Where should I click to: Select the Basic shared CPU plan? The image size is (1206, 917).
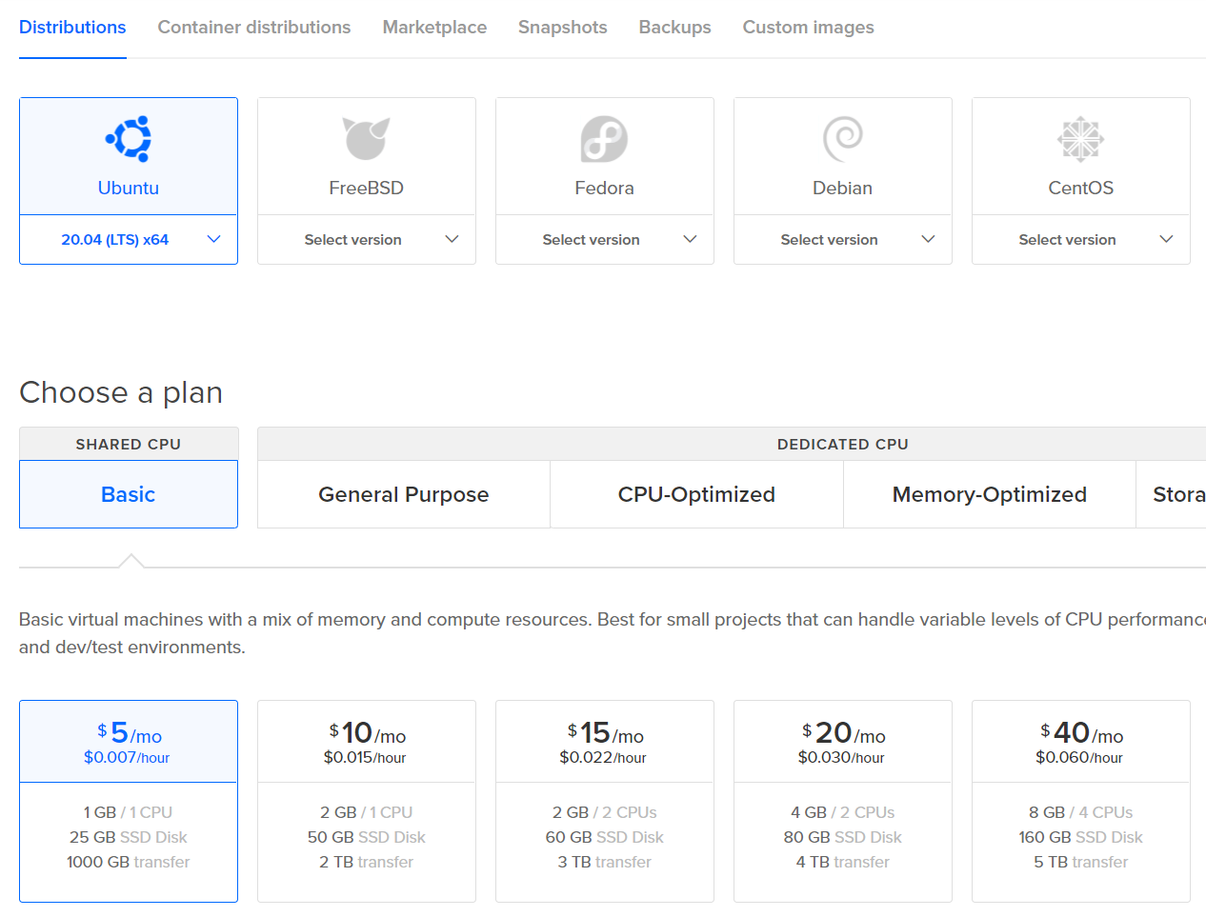129,494
